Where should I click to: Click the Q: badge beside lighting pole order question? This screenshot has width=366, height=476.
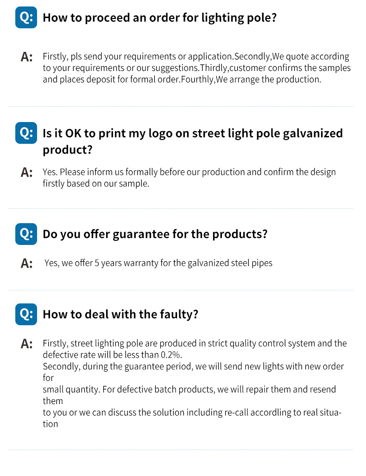[26, 18]
